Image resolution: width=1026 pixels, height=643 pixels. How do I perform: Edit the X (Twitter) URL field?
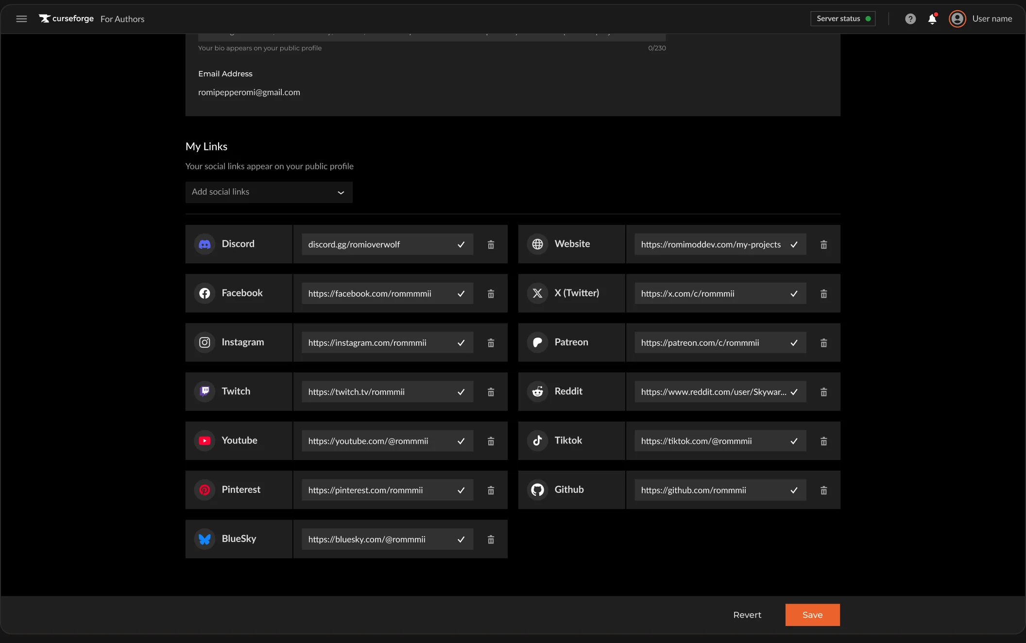point(720,293)
